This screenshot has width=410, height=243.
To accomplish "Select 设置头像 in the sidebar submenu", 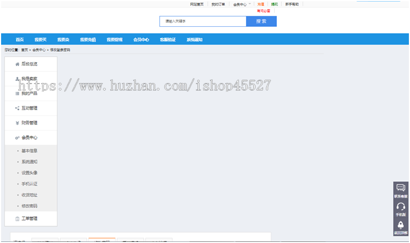I will (29, 173).
